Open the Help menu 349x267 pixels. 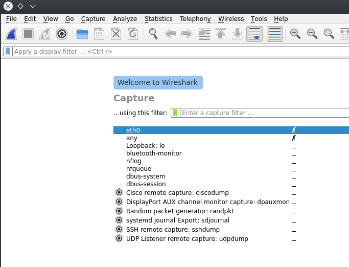[x=281, y=19]
